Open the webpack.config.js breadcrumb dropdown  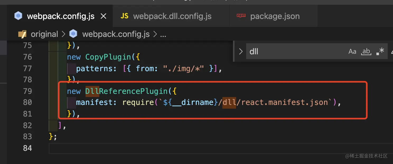pos(116,34)
